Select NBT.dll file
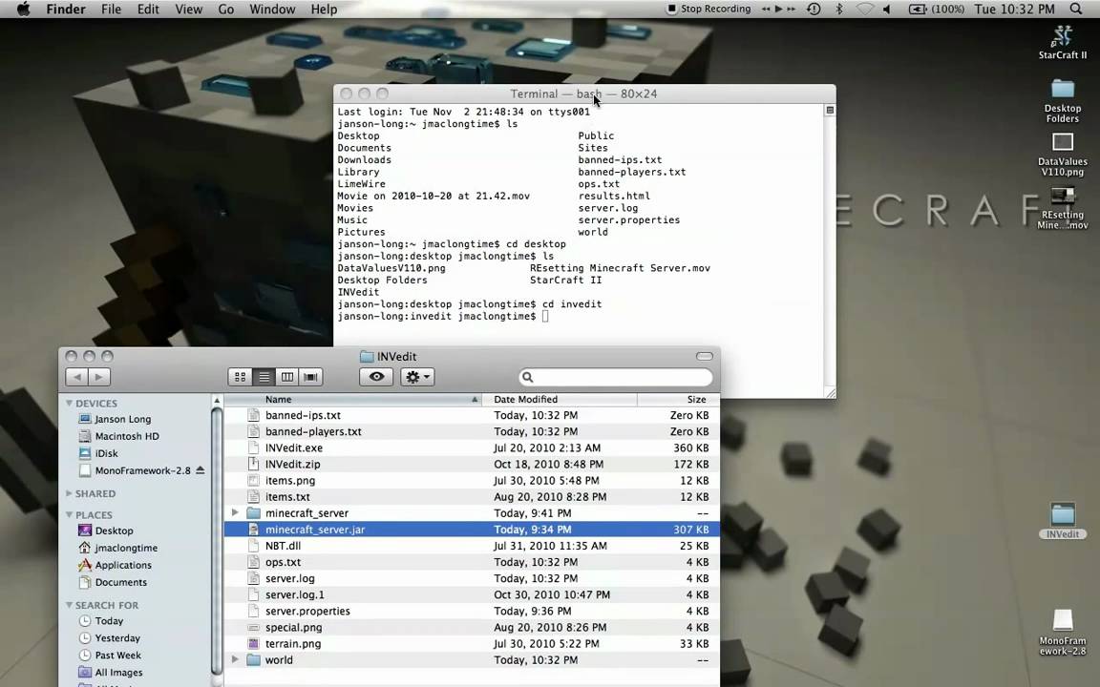 472,546
